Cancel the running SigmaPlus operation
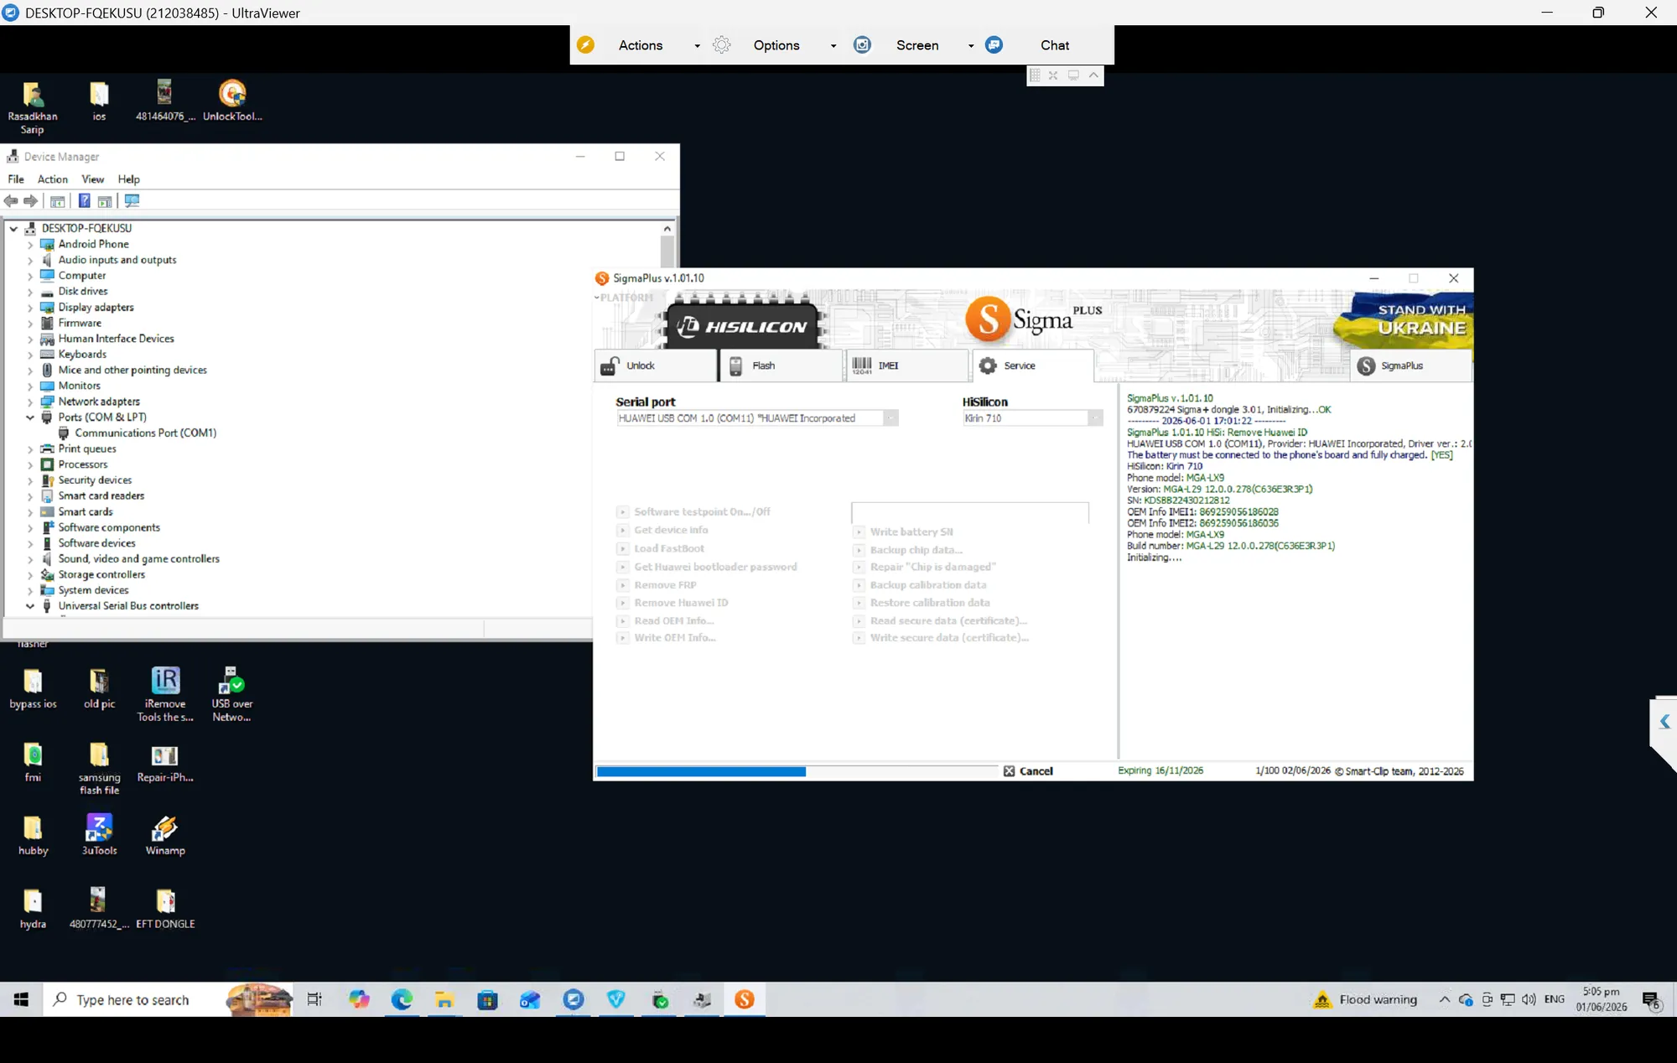Screen dimensions: 1677x1063 [x=1028, y=771]
